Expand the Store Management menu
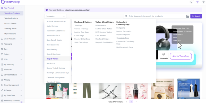Image resolution: width=206 pixels, height=103 pixels. (21, 85)
